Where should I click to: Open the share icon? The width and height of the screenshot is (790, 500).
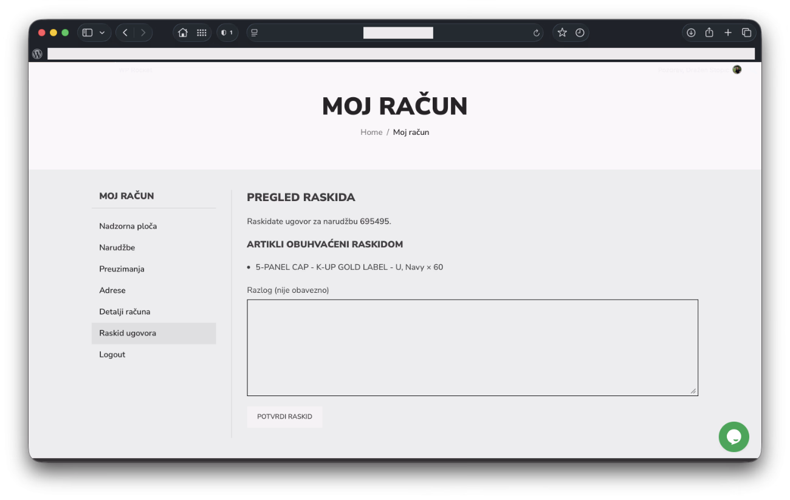click(x=709, y=33)
